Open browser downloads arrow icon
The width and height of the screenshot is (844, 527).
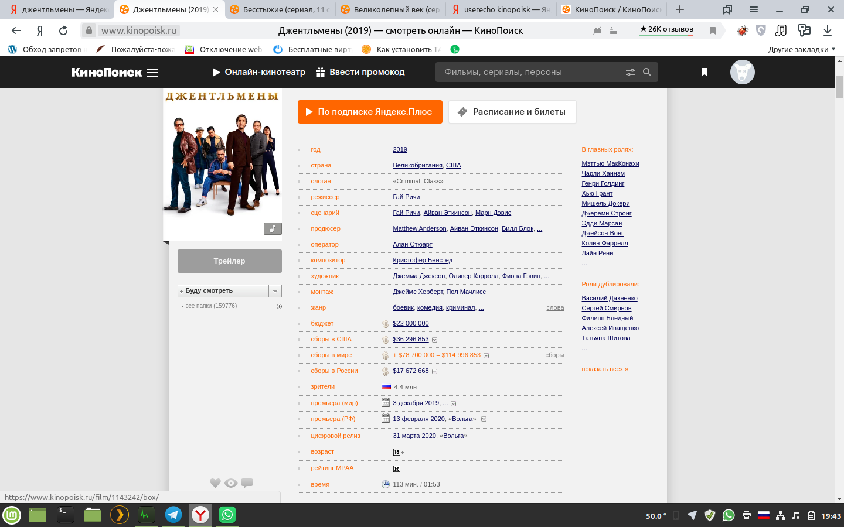[x=828, y=30]
